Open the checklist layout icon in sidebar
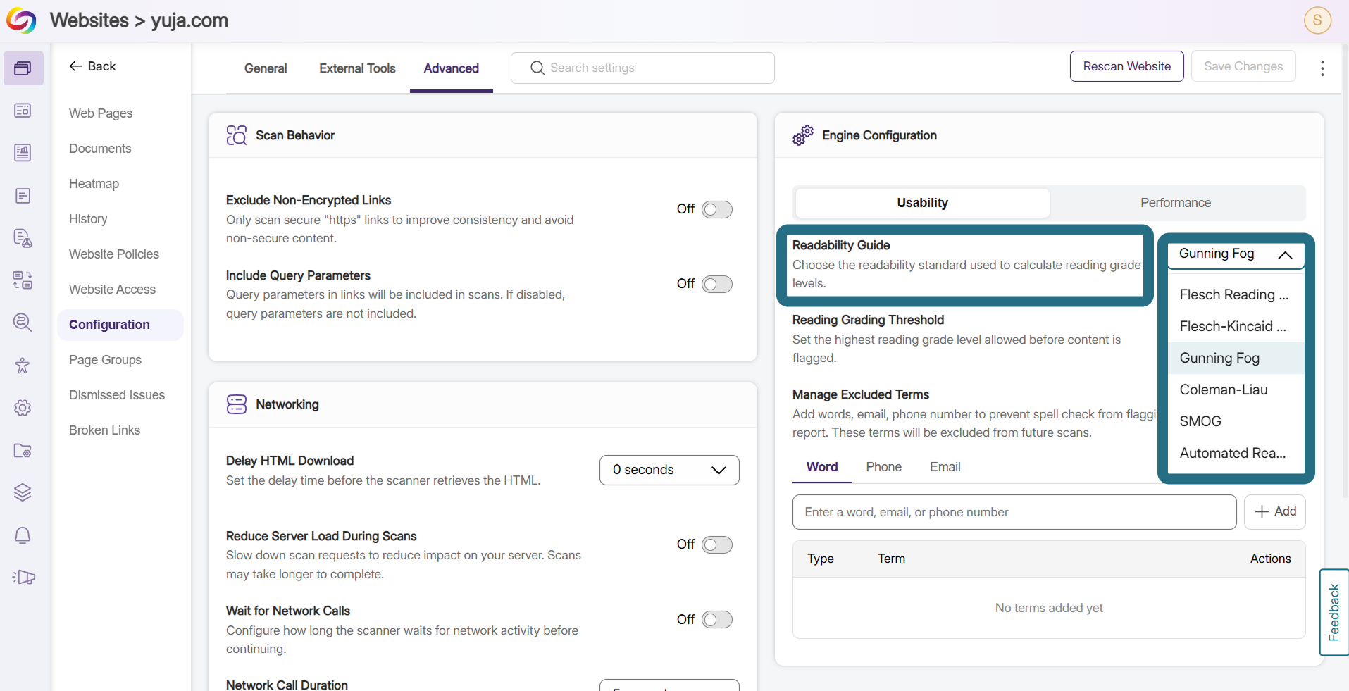Screen dimensions: 1349x691 [23, 280]
